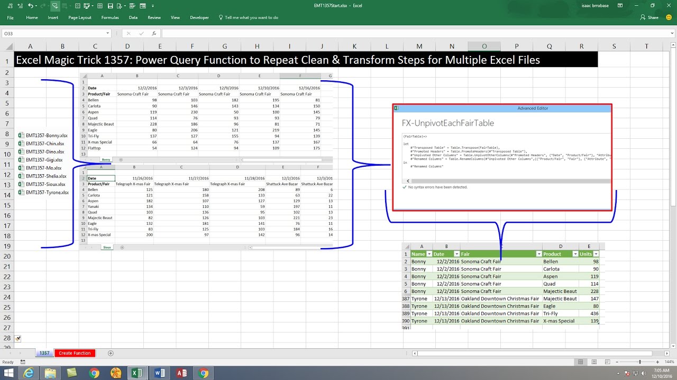The height and width of the screenshot is (380, 677).
Task: Select row header 20
Action: [6, 256]
